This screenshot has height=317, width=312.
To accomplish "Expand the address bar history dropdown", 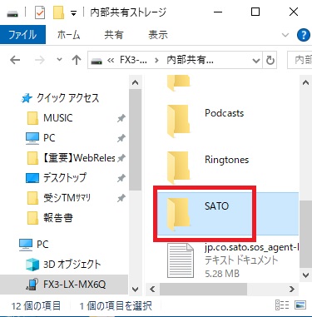I will pos(255,60).
